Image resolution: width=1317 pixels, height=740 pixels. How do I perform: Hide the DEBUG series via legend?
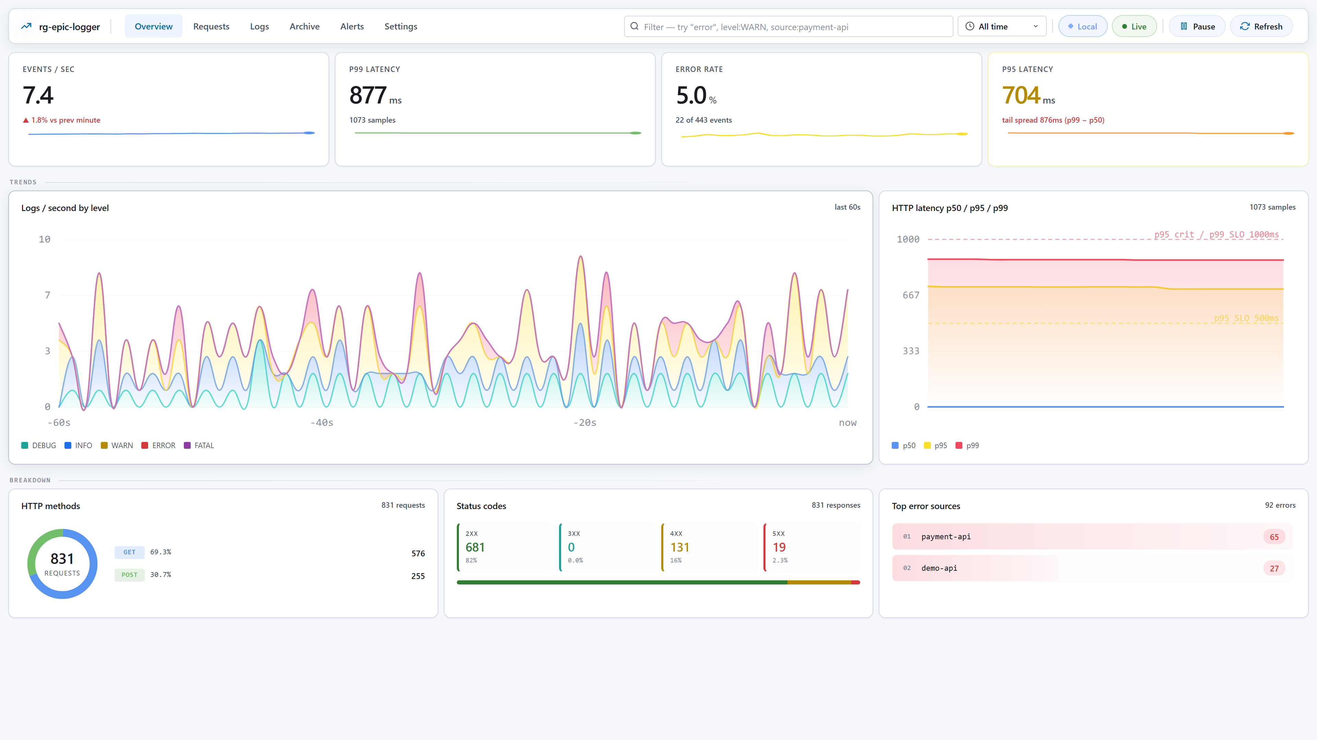click(x=38, y=445)
